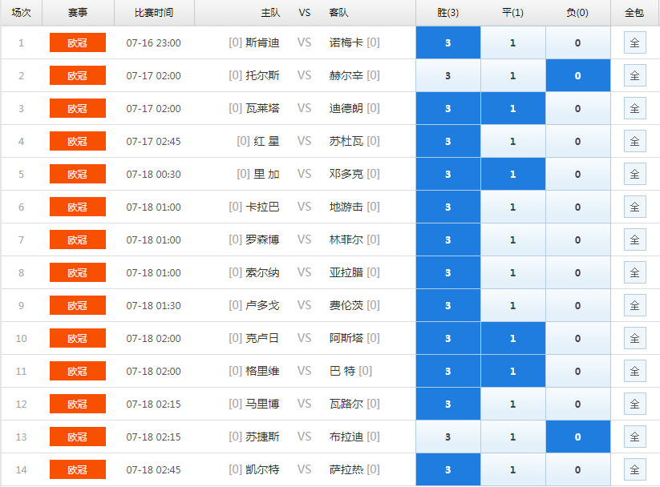Click 全 button for match 1
The width and height of the screenshot is (660, 487).
pyautogui.click(x=634, y=42)
